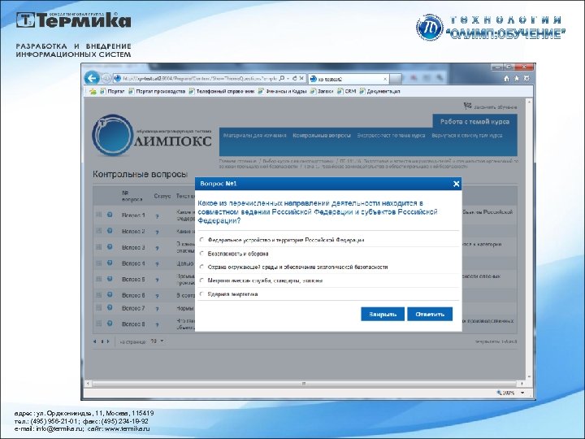Click the blue question icon for Вопрос 8
Screen dimensions: 585x439
110,324
